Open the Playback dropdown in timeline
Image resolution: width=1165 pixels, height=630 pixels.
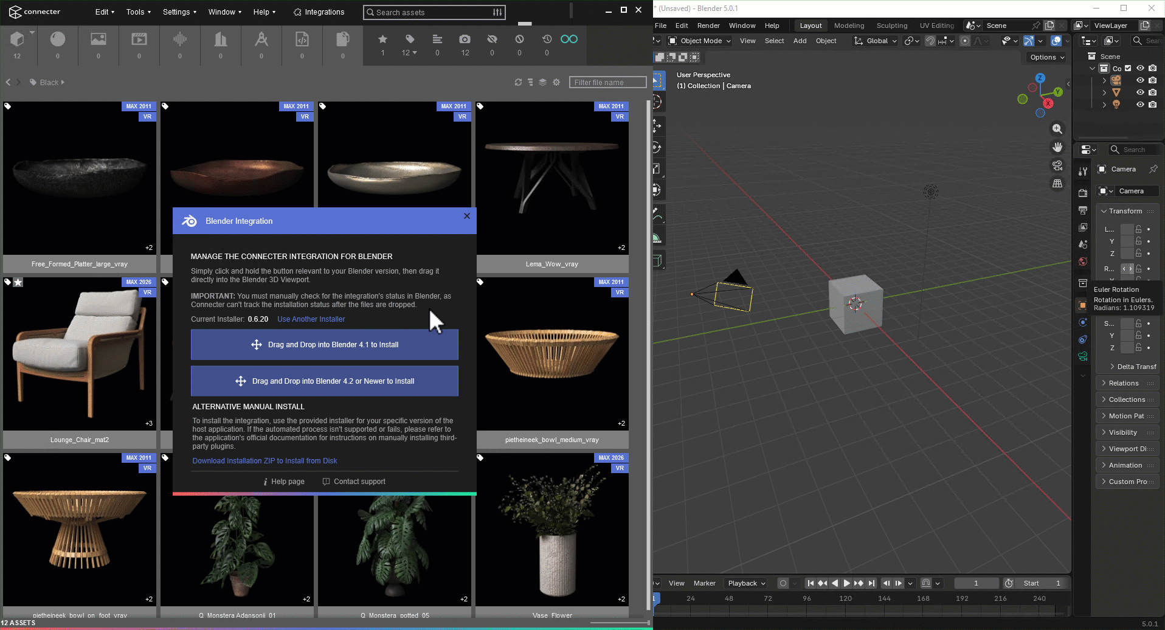747,583
